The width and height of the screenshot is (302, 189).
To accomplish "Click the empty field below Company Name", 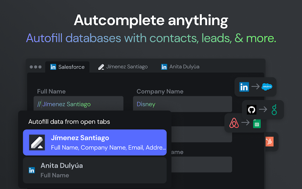I will (202, 134).
